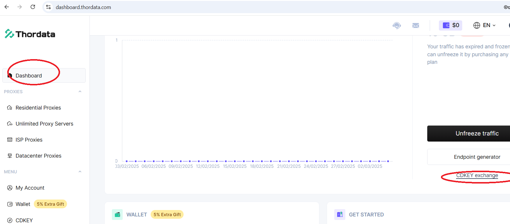Screen dimensions: 510x224
Task: Collapse the PROXIES section chevron
Action: (x=80, y=91)
